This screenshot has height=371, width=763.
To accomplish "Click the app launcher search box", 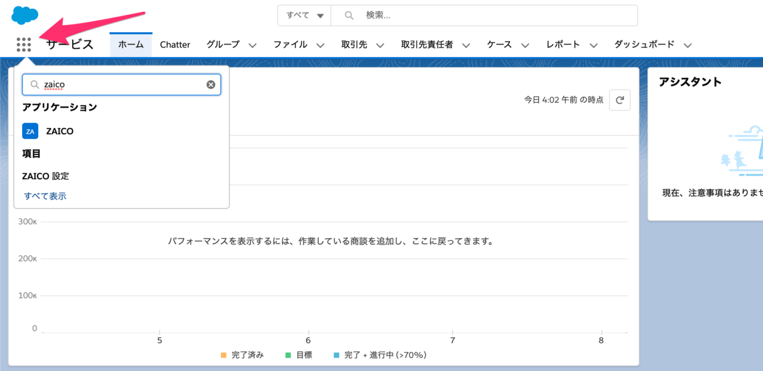I will coord(122,85).
